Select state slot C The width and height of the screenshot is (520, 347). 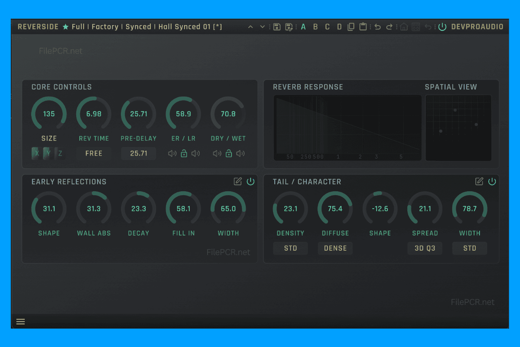(327, 27)
